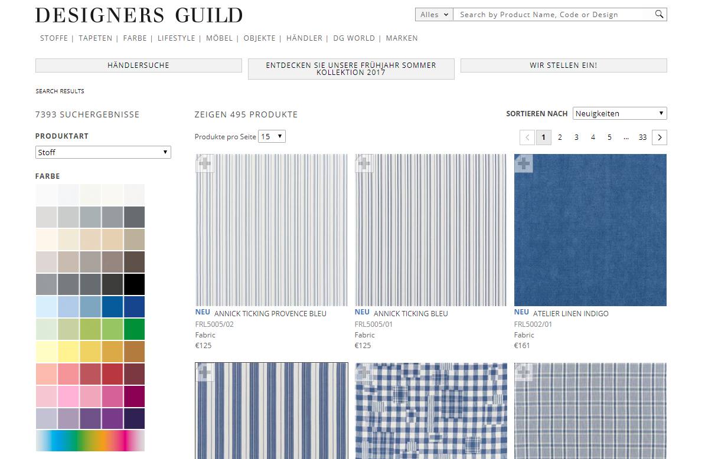Open the gingham patchwork fabric thumbnail
Image resolution: width=705 pixels, height=459 pixels.
[x=430, y=411]
